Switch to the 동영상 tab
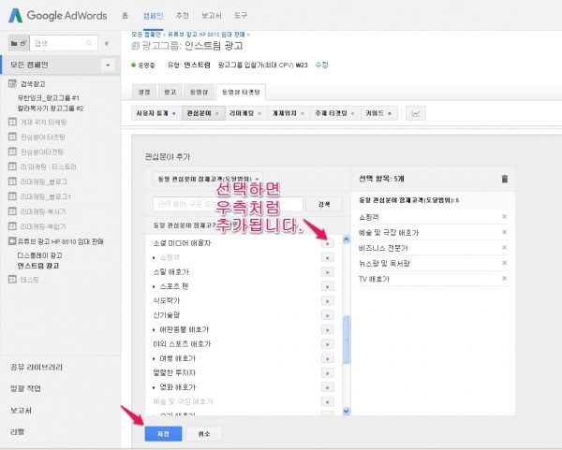Screen dimensions: 562x450 coord(199,92)
